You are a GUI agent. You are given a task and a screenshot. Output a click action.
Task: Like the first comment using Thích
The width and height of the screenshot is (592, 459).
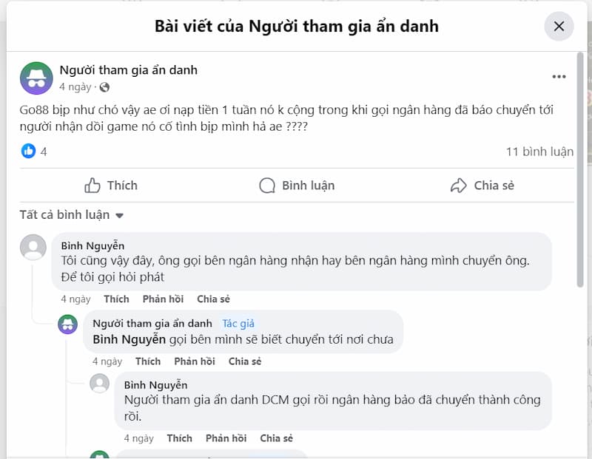pyautogui.click(x=116, y=299)
